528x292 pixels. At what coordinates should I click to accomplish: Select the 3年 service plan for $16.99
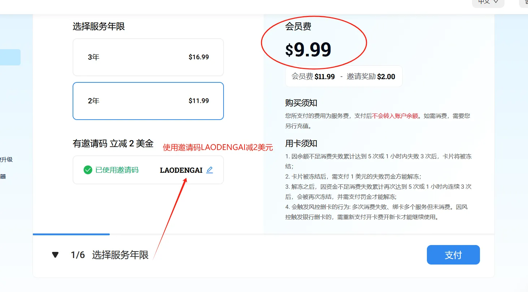pyautogui.click(x=148, y=57)
